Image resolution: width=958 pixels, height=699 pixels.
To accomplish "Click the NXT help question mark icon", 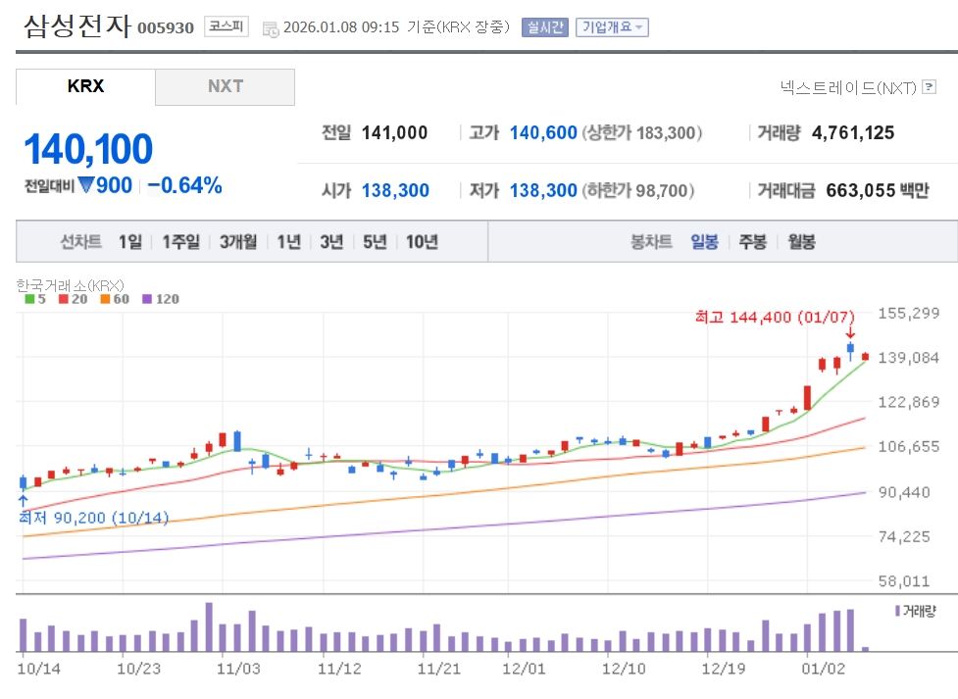I will pos(929,87).
